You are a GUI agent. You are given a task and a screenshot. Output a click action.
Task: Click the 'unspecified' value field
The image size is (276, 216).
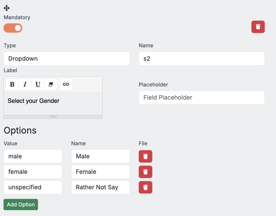tap(33, 187)
